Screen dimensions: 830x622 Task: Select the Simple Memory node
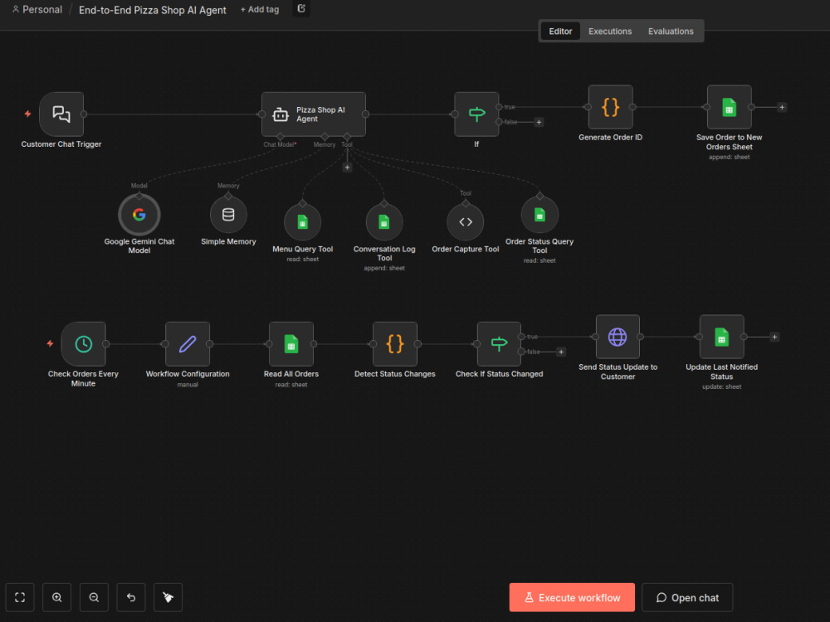point(228,214)
